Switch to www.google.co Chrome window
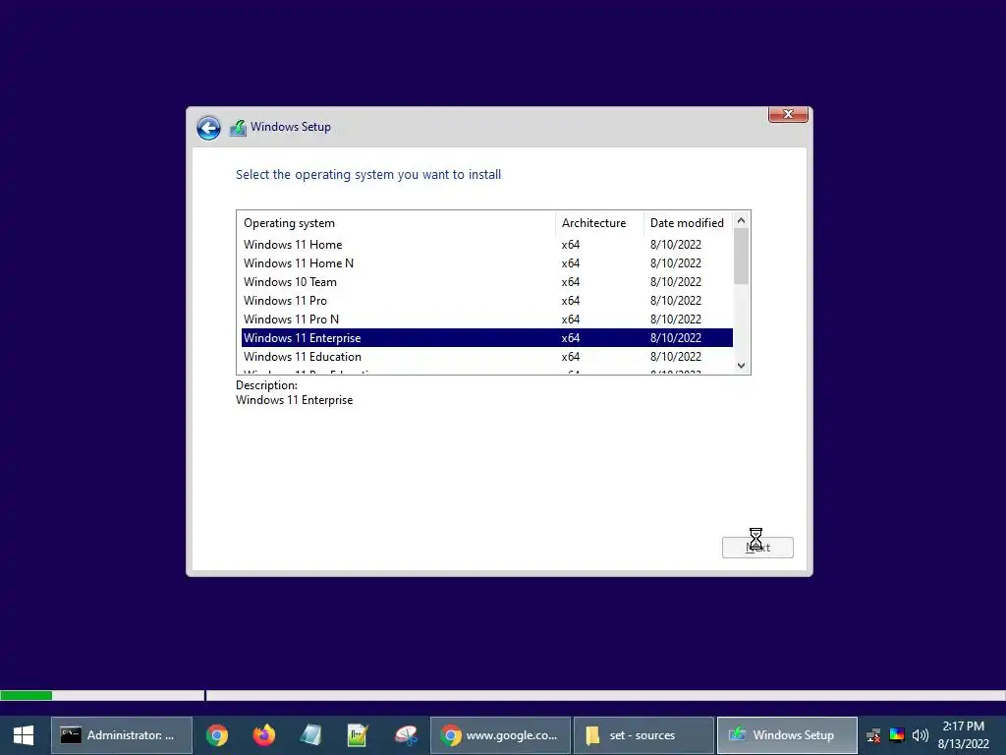The width and height of the screenshot is (1006, 755). (x=500, y=735)
